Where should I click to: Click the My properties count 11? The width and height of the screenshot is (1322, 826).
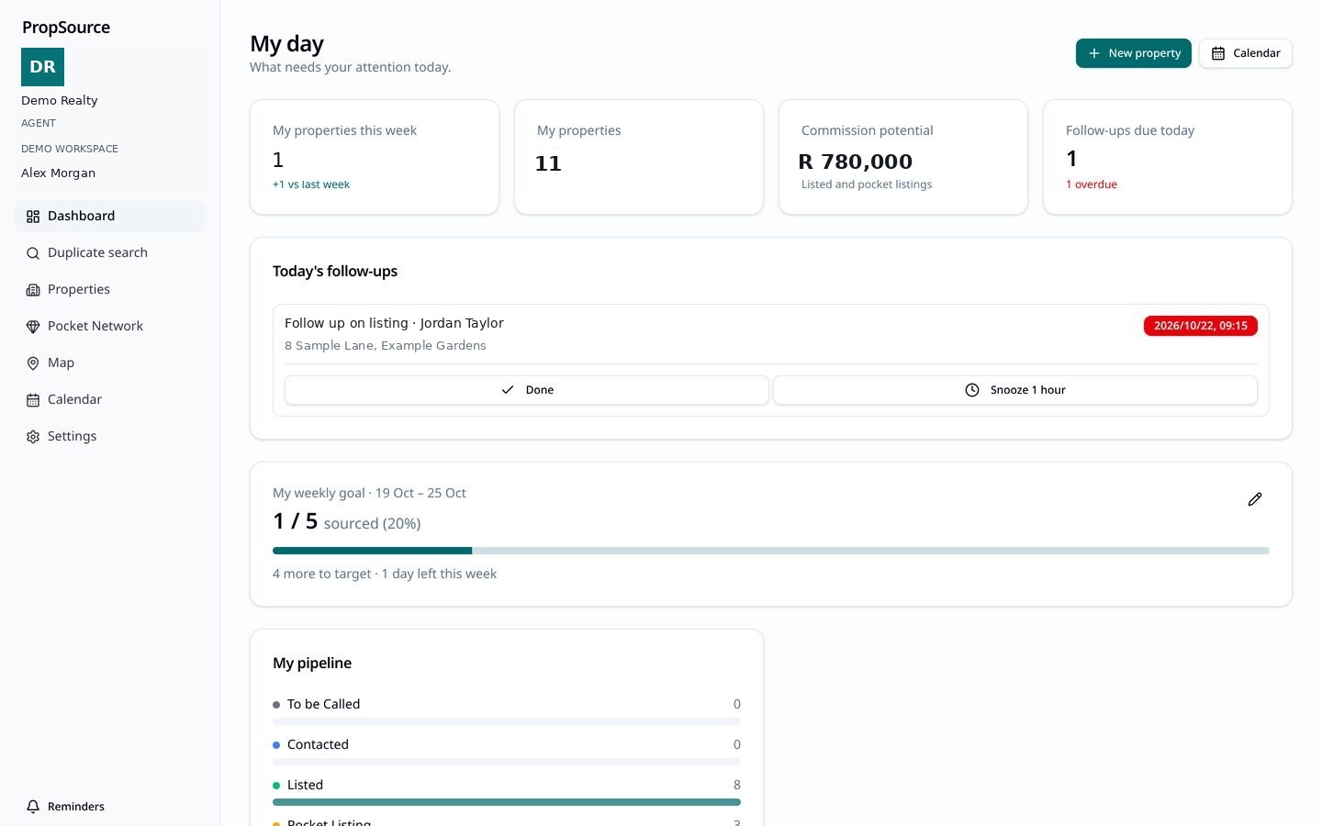pos(548,163)
